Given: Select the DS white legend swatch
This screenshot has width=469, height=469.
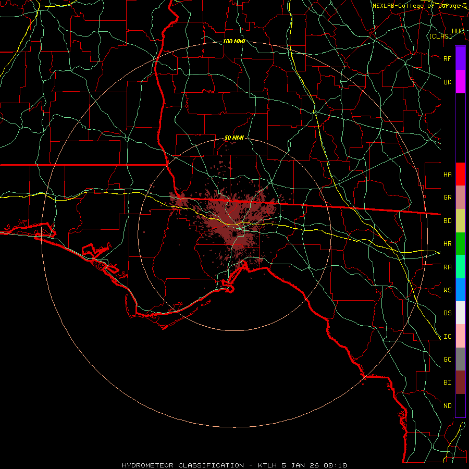Looking at the screenshot, I should [460, 313].
